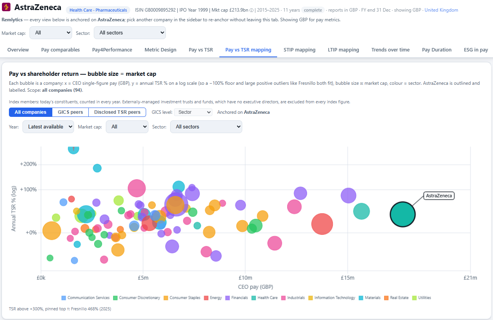This screenshot has height=320, width=493.
Task: Open the Pay comparables tab
Action: point(60,50)
